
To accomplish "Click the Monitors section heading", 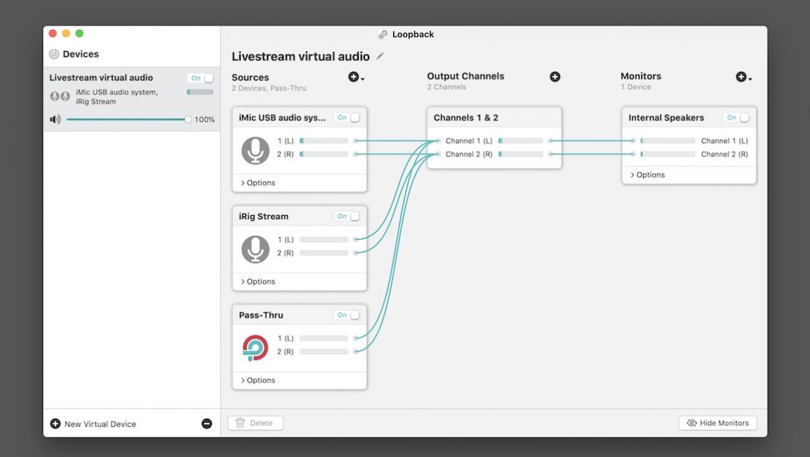I will coord(640,76).
